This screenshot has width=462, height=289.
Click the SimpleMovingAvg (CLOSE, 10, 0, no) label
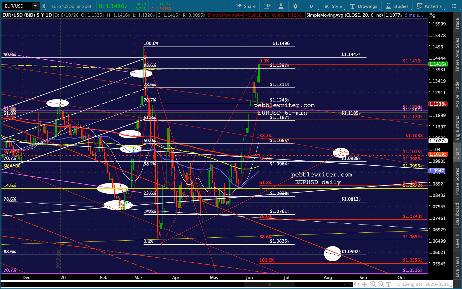[x=246, y=15]
